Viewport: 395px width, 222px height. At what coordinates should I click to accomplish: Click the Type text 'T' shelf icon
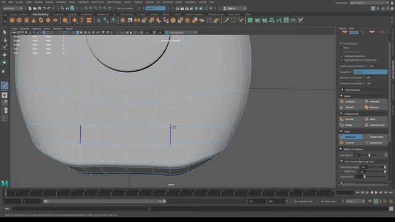coord(82,20)
